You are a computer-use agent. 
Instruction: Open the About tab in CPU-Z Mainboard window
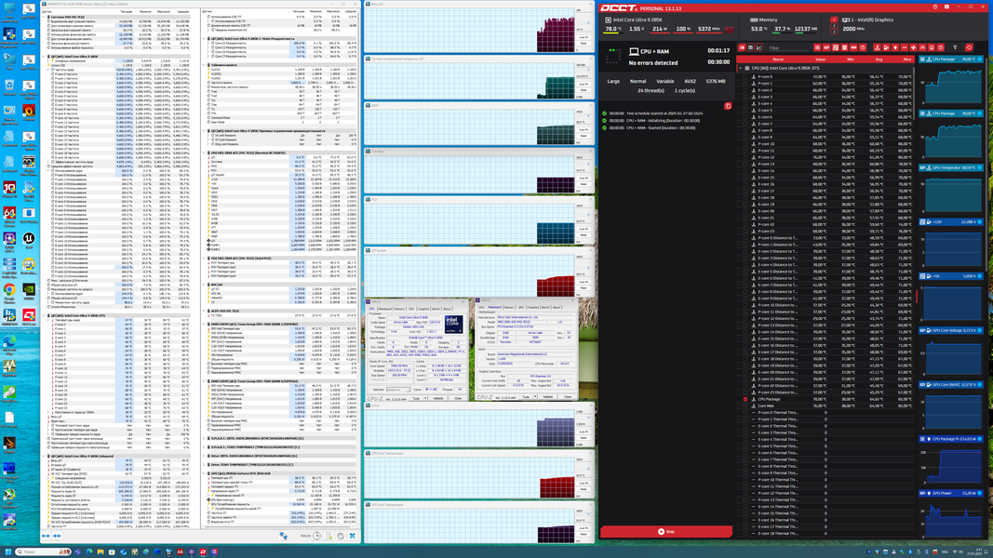557,308
